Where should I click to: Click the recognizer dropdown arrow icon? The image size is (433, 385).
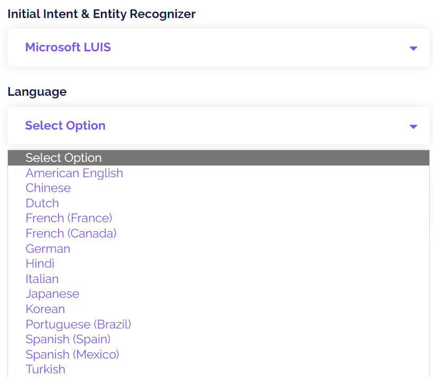coord(413,49)
